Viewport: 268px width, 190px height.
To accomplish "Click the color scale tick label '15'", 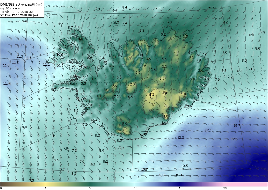I will click(180, 188).
